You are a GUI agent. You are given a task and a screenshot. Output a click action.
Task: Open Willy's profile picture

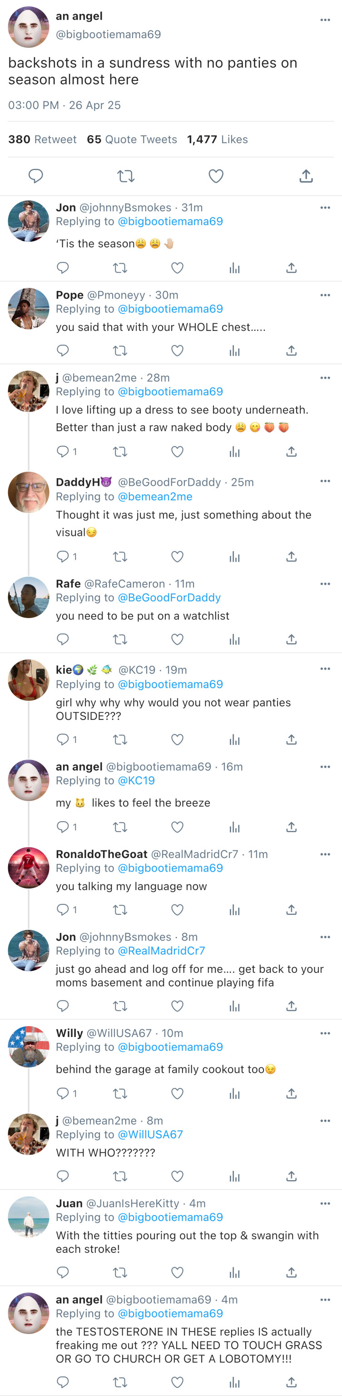point(29,1047)
